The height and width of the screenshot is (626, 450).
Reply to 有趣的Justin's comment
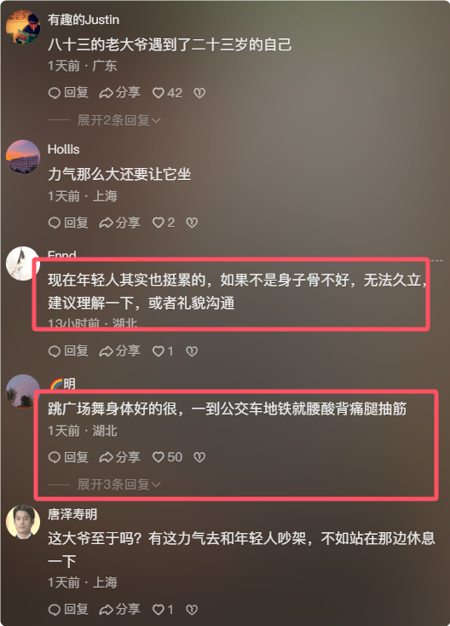68,93
